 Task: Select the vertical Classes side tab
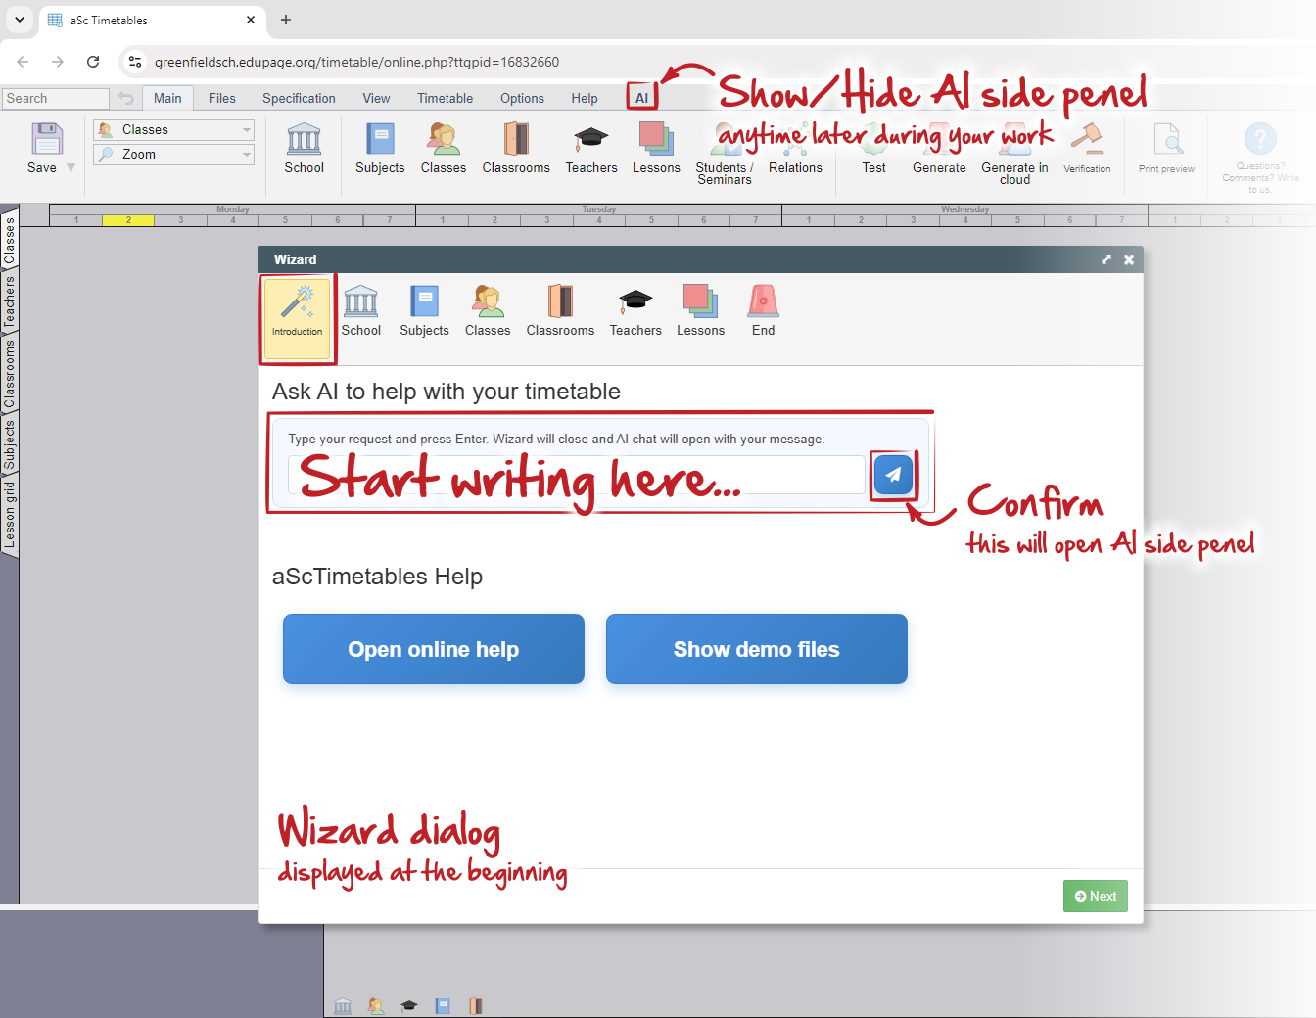(x=10, y=240)
